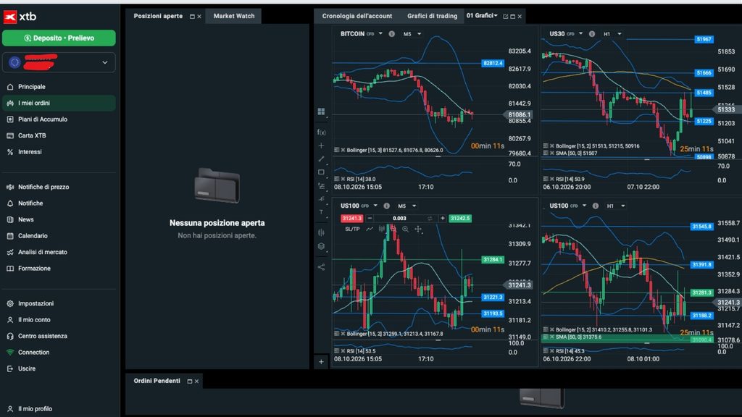Open info icon on US100 H1 chart
The width and height of the screenshot is (742, 417).
596,206
